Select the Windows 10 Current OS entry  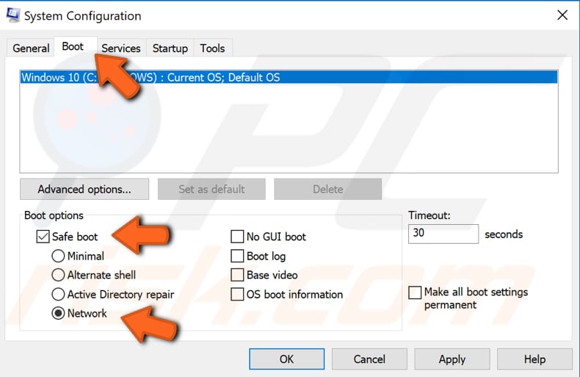pyautogui.click(x=289, y=77)
